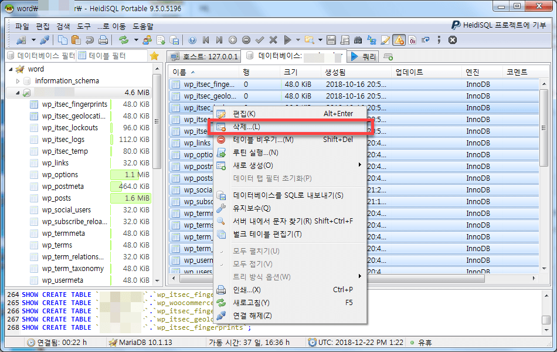
Task: Click the Copy icon in the toolbar
Action: pyautogui.click(x=63, y=40)
